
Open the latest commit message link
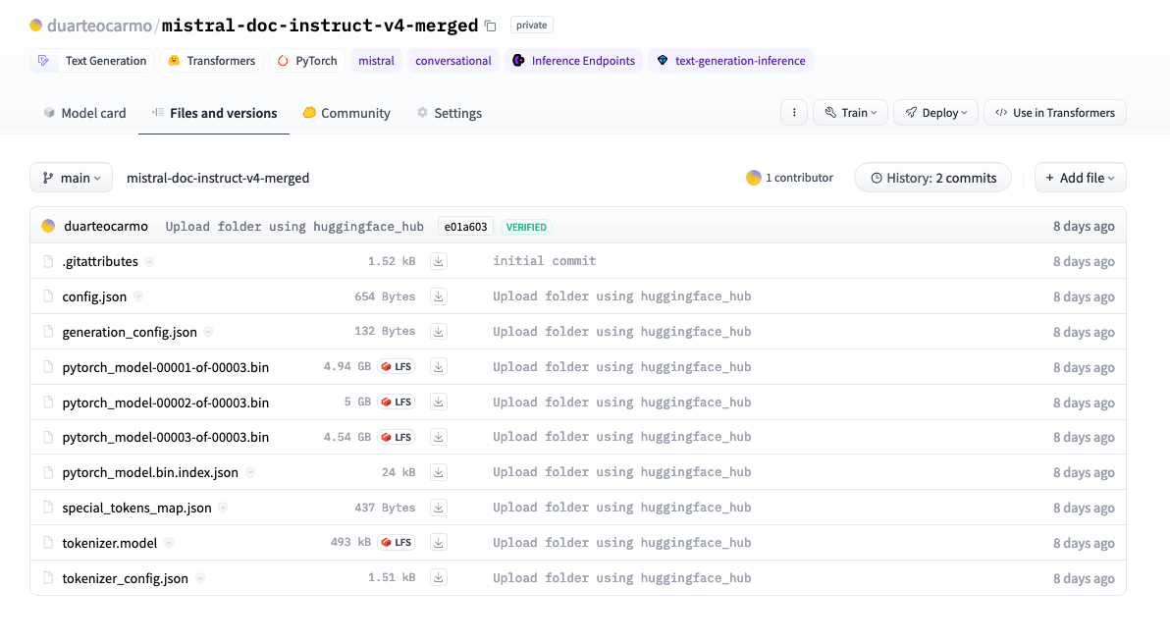(294, 226)
